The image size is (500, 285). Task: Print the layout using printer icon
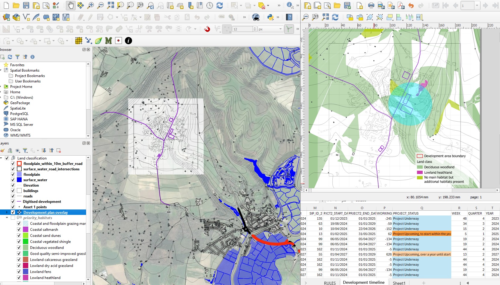tap(371, 5)
